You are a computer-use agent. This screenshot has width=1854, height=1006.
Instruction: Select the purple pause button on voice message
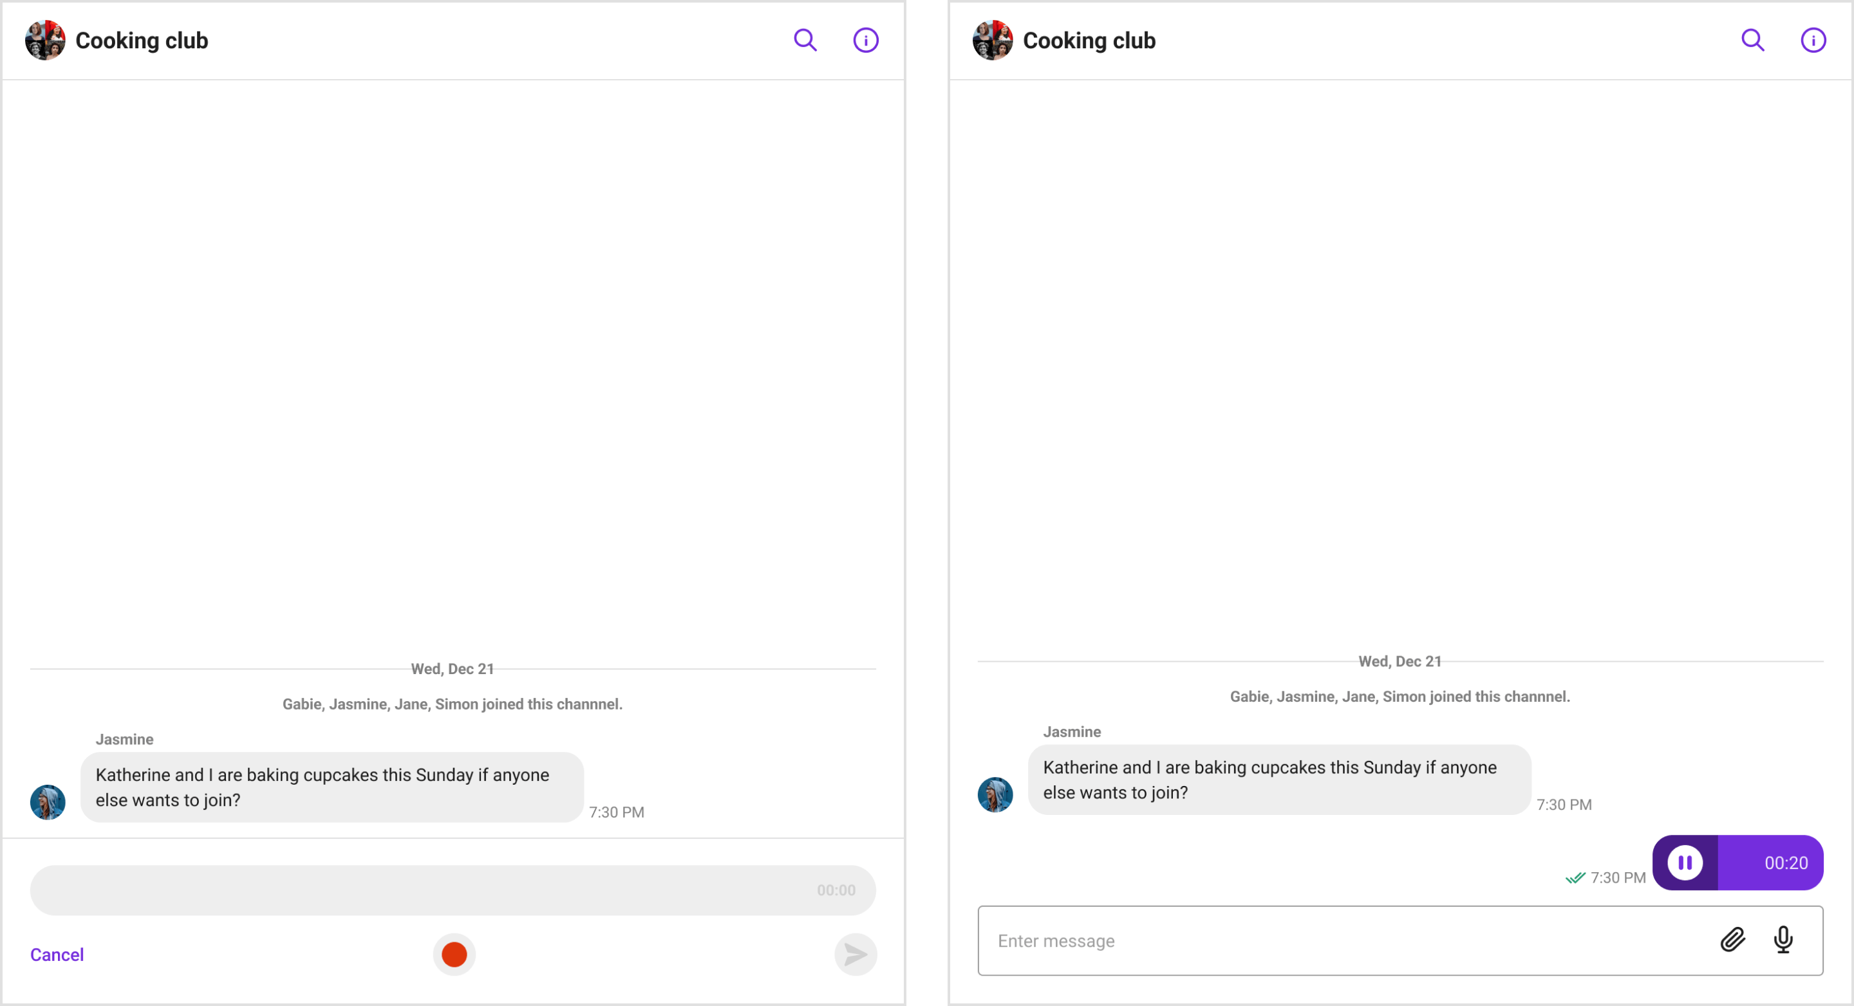[x=1683, y=863]
